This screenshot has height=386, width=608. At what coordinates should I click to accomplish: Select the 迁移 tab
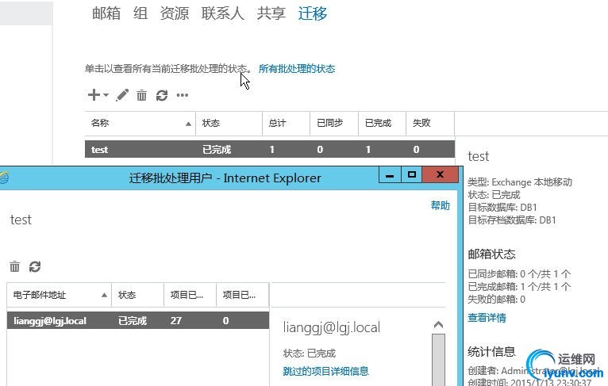[313, 13]
